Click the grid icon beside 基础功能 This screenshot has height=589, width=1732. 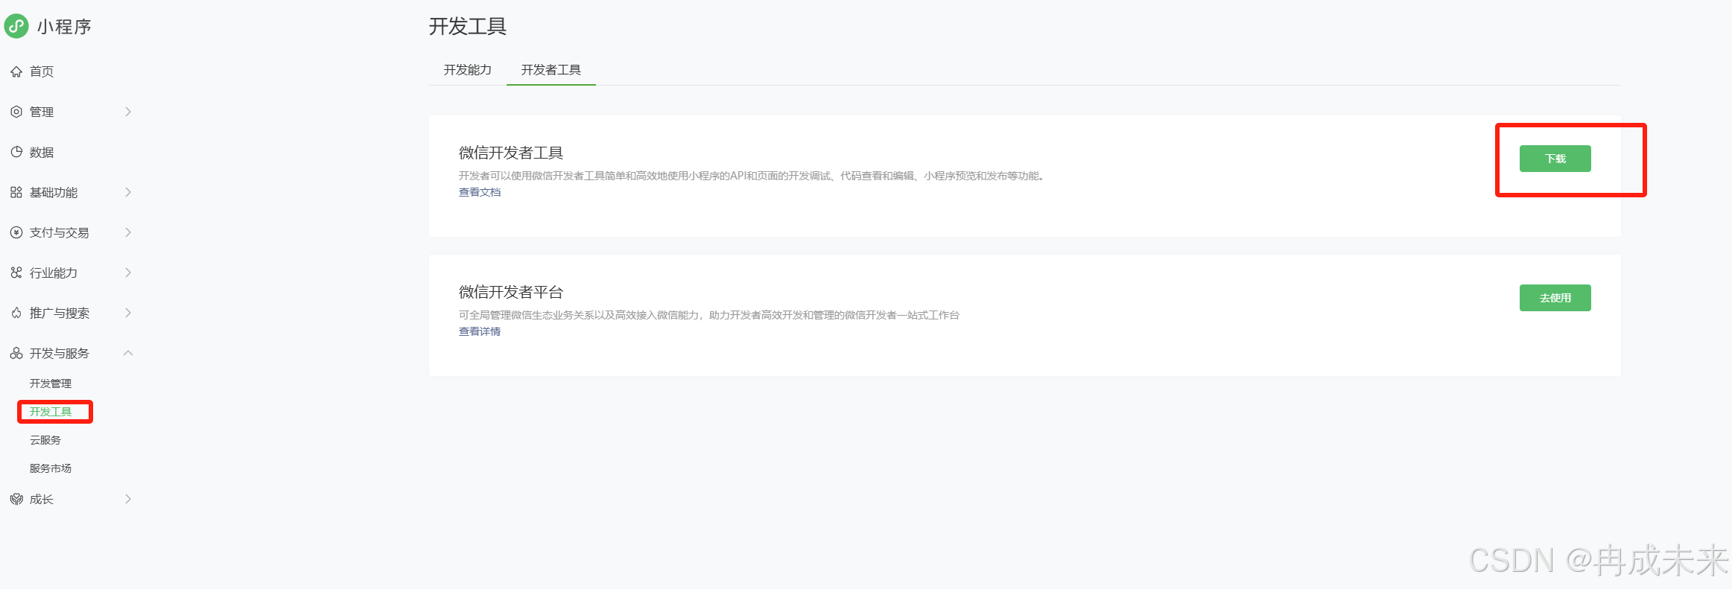pyautogui.click(x=16, y=192)
